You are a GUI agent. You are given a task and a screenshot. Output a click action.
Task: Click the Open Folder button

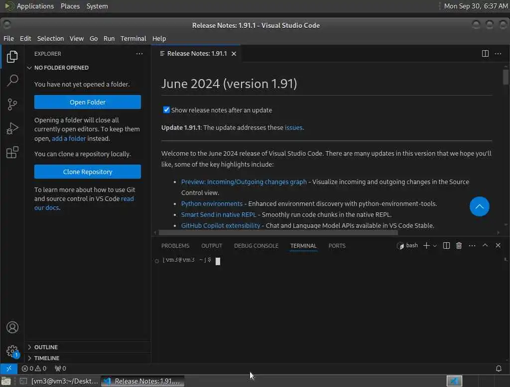coord(88,102)
